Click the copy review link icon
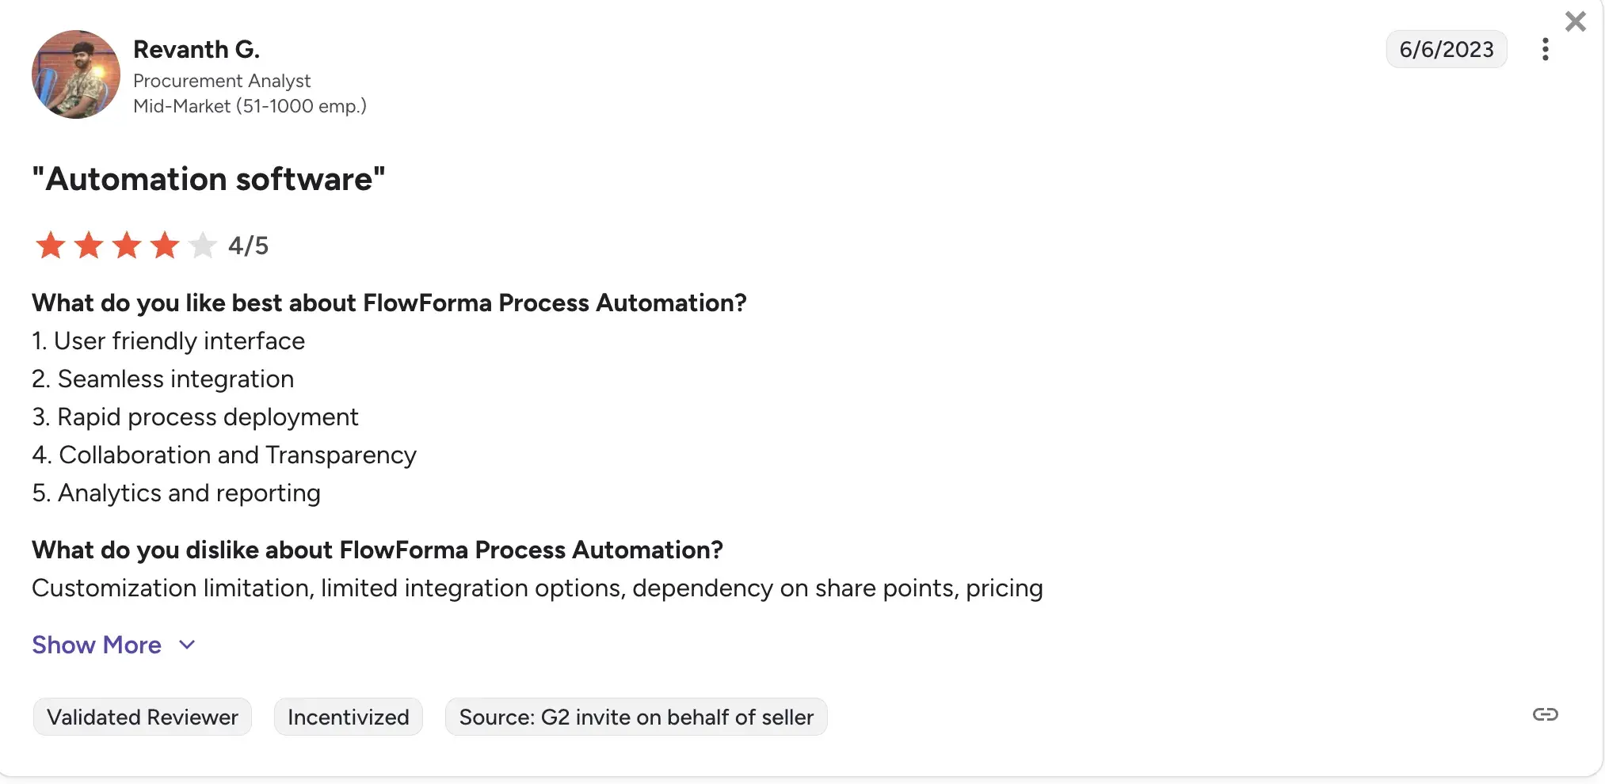 pyautogui.click(x=1545, y=716)
